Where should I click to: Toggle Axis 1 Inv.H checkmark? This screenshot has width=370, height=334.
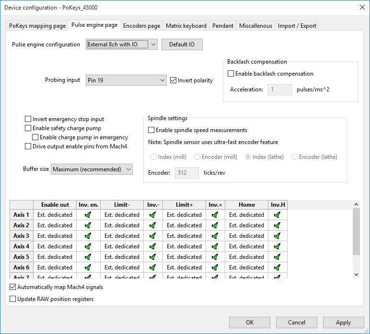click(x=277, y=215)
